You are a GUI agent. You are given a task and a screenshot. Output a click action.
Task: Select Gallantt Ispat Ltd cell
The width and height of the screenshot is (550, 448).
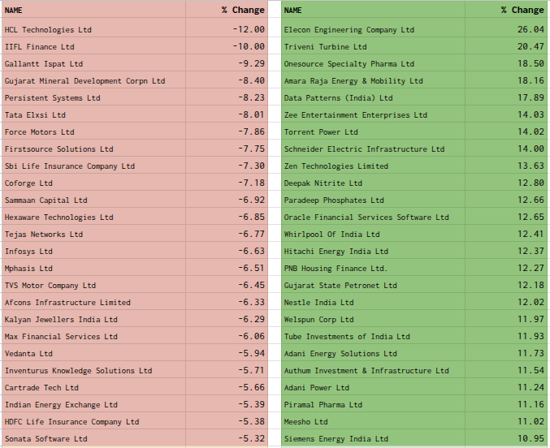pos(93,64)
